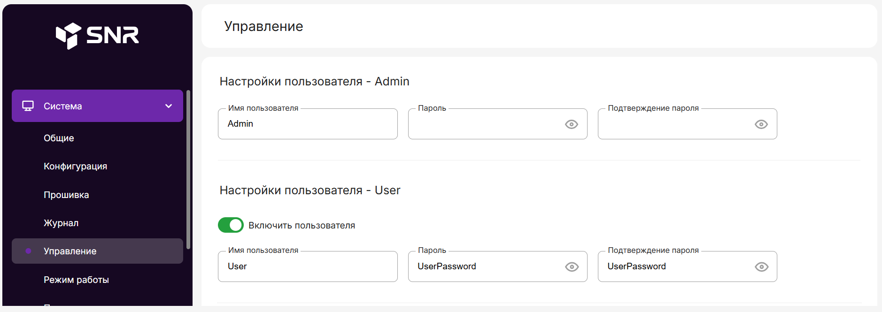This screenshot has width=882, height=312.
Task: Click the purple dot beside Управление
Action: (28, 251)
